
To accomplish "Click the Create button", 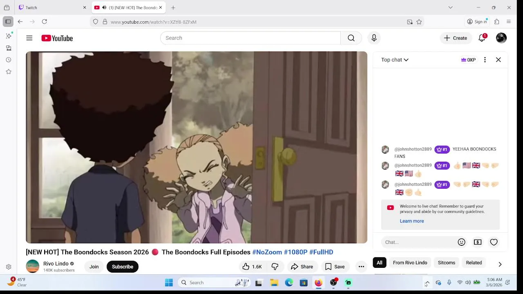I will (456, 38).
